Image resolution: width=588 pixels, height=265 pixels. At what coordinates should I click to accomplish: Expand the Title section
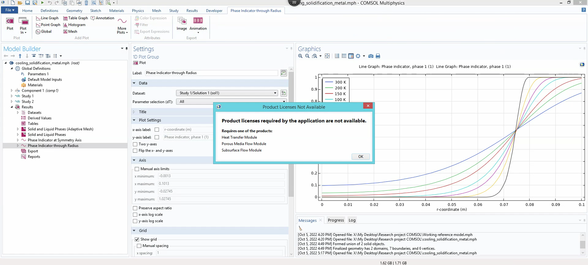pyautogui.click(x=142, y=112)
